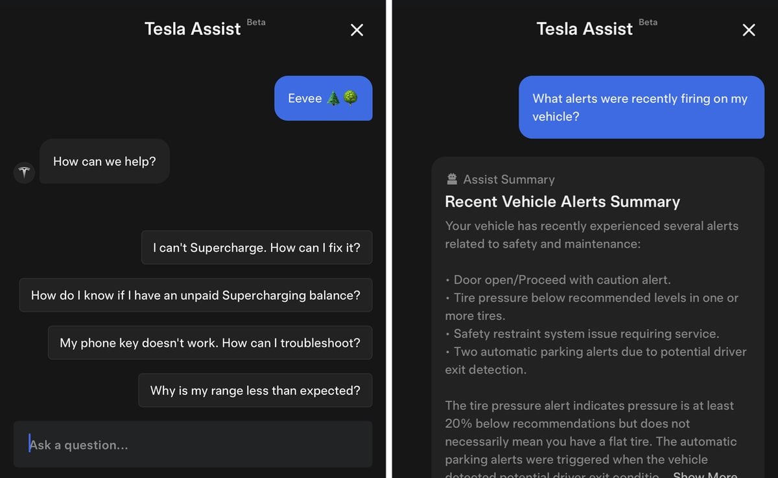
Task: Close the Tesla Assist chat showing alerts summary
Action: 749,30
